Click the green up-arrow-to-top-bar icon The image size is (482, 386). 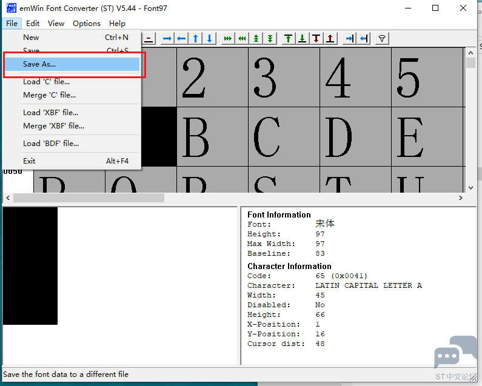coord(289,38)
